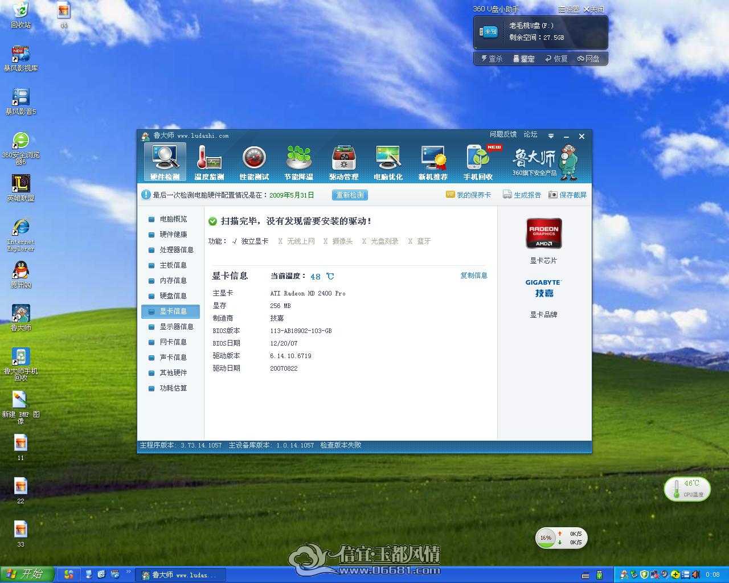Click the 复制信息 link

click(x=474, y=276)
